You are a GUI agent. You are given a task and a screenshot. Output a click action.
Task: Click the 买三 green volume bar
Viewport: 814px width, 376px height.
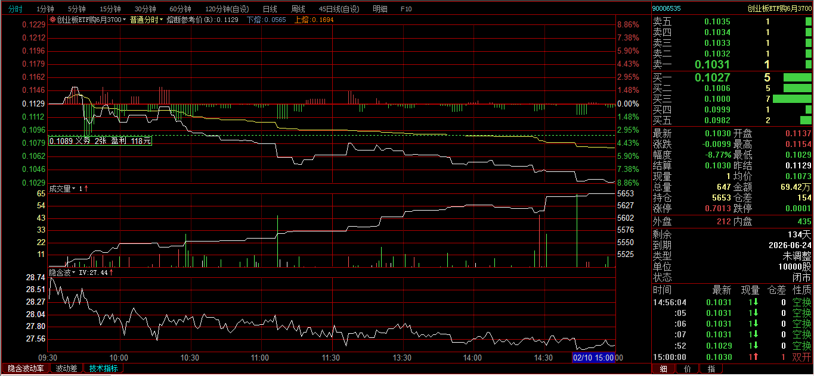pos(792,99)
